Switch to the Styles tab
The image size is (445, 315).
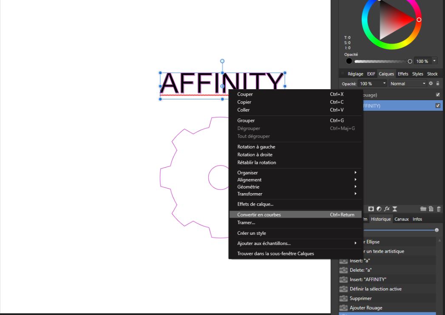click(x=417, y=74)
